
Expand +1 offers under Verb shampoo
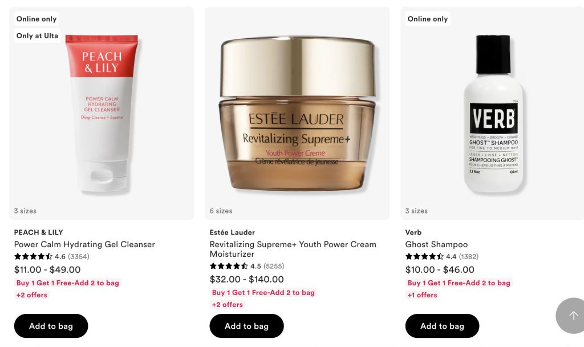click(x=423, y=295)
